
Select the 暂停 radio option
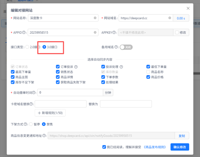point(31,124)
